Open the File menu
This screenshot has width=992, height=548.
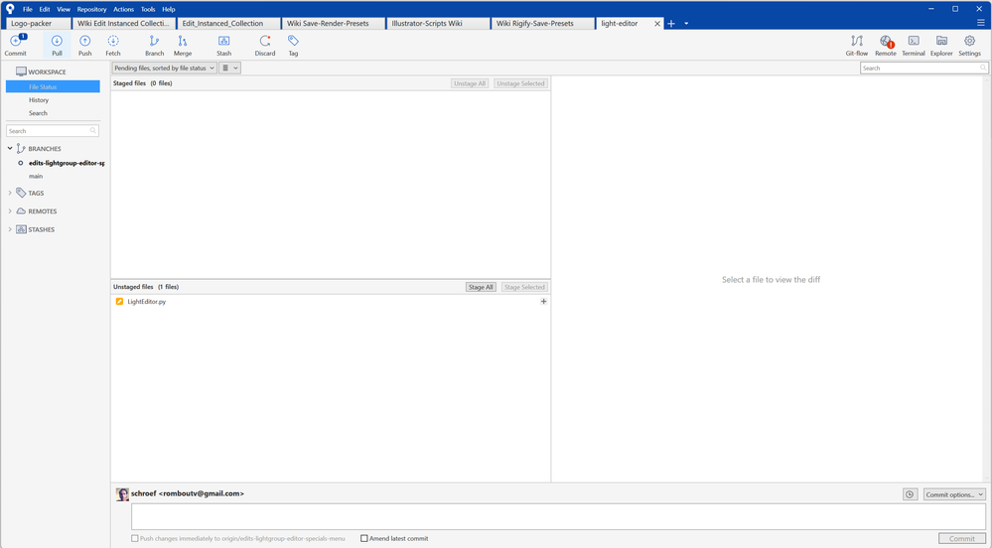[27, 9]
